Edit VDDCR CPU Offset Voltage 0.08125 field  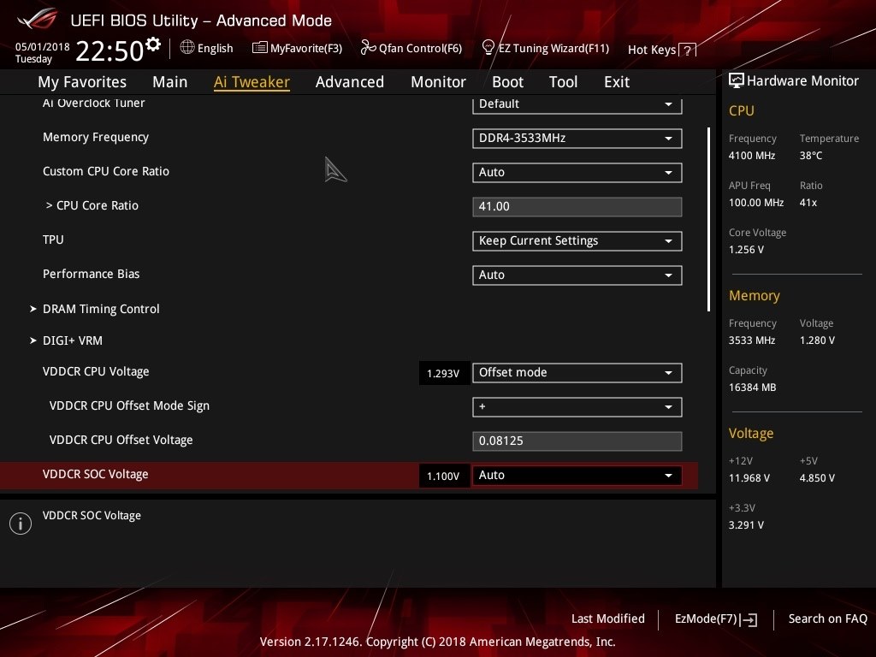click(577, 441)
